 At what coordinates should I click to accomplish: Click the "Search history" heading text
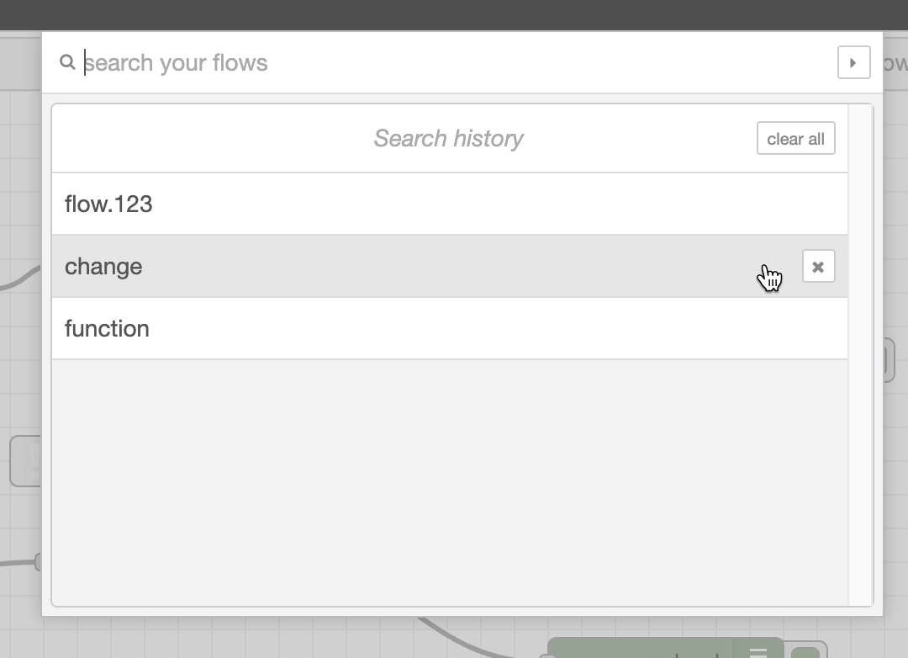click(x=448, y=139)
